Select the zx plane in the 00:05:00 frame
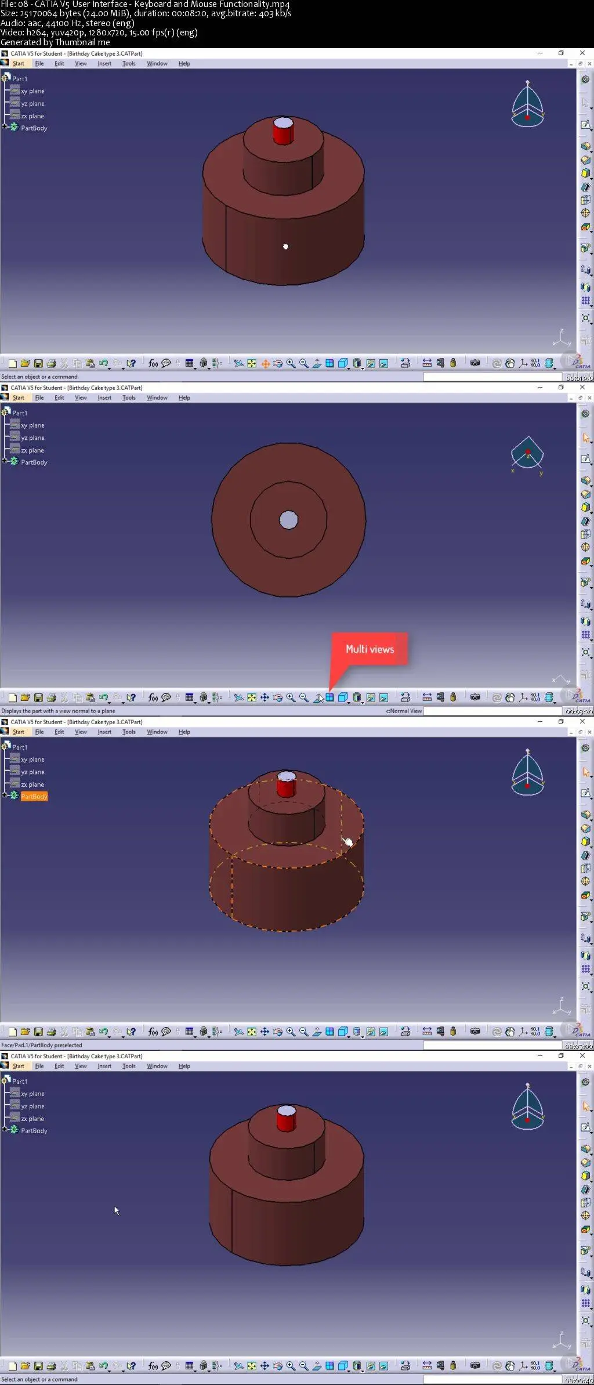 (x=32, y=784)
